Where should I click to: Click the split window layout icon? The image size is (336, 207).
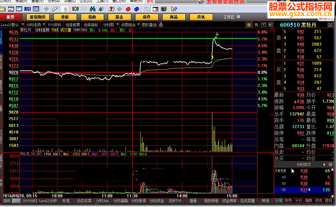click(x=155, y=9)
